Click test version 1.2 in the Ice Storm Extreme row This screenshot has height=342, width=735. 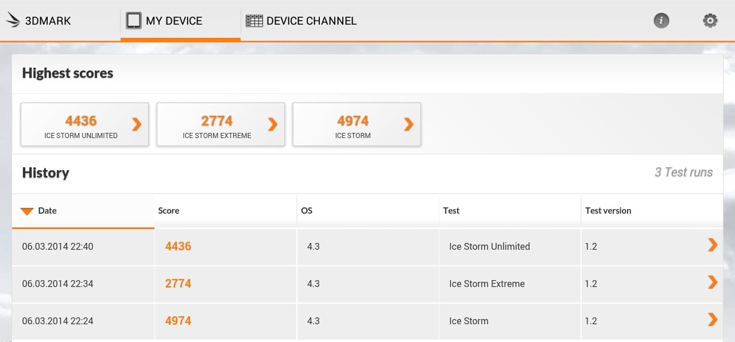pyautogui.click(x=591, y=284)
